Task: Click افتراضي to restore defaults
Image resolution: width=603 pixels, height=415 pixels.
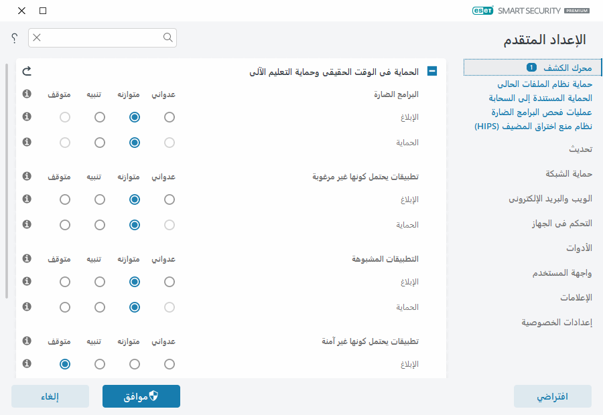Action: (552, 396)
